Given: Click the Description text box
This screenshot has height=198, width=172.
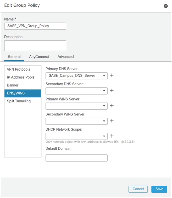Looking at the screenshot, I should pyautogui.click(x=35, y=46).
